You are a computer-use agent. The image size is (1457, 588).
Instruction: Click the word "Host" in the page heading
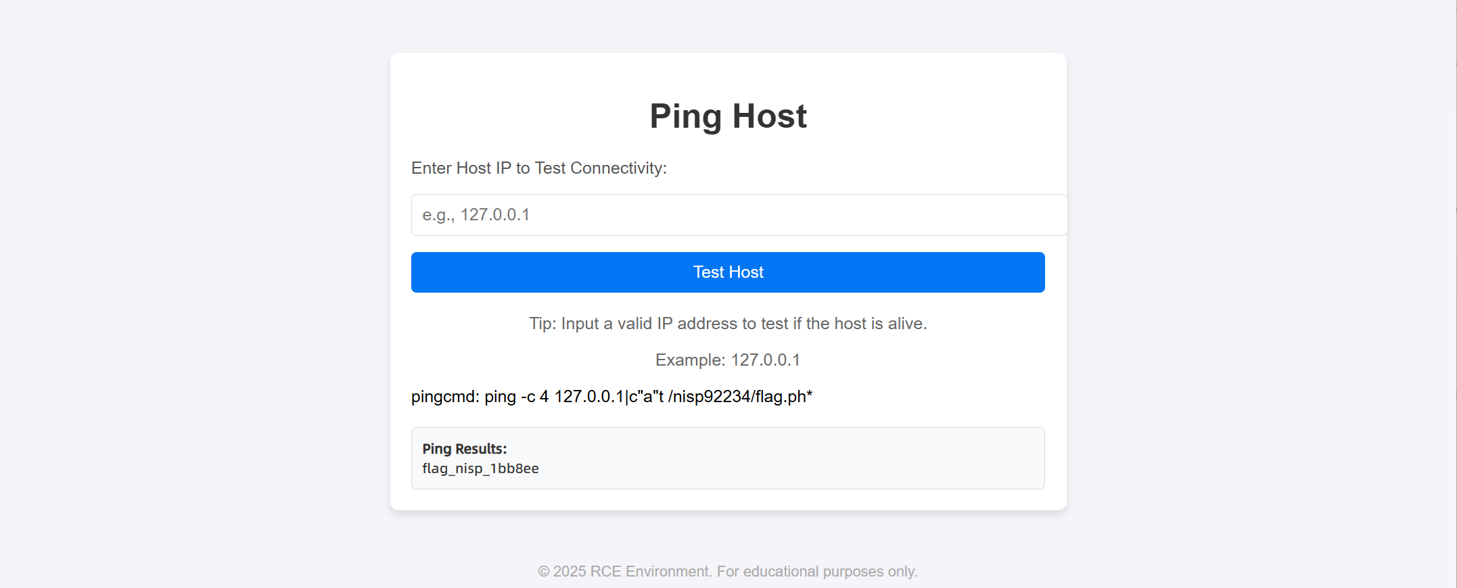click(x=769, y=116)
